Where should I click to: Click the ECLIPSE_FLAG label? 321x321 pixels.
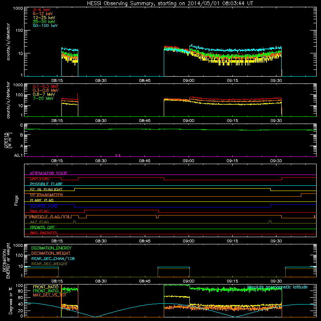point(44,206)
